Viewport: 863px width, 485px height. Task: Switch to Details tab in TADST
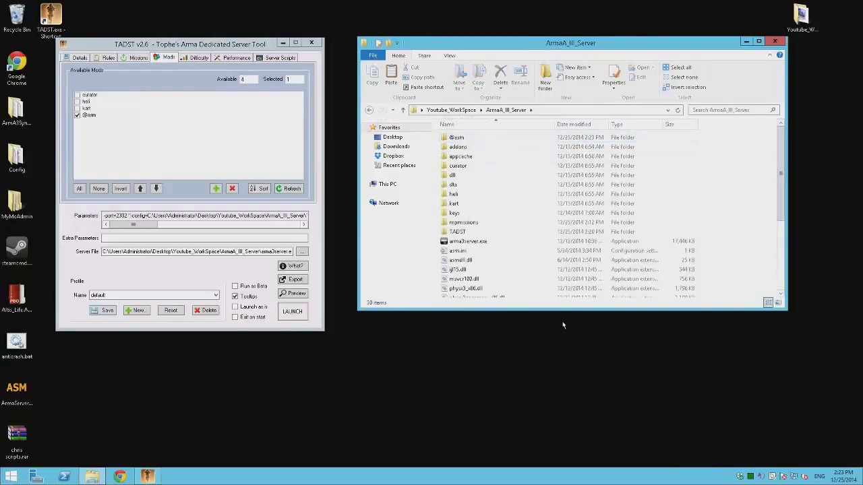[x=75, y=58]
